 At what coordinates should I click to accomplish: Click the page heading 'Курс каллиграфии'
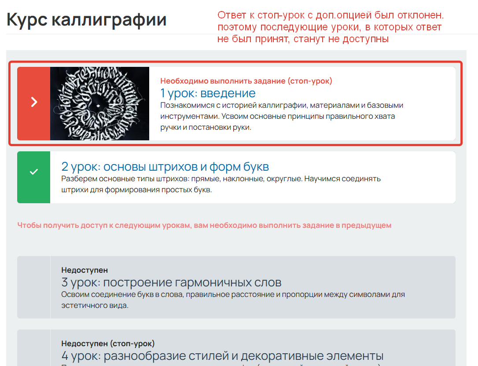pyautogui.click(x=87, y=19)
